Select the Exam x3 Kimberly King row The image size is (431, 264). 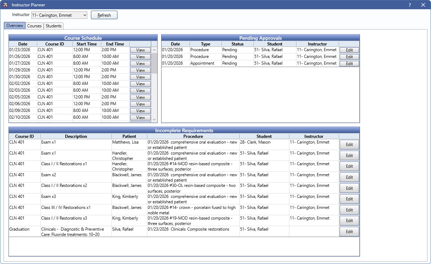129,199
